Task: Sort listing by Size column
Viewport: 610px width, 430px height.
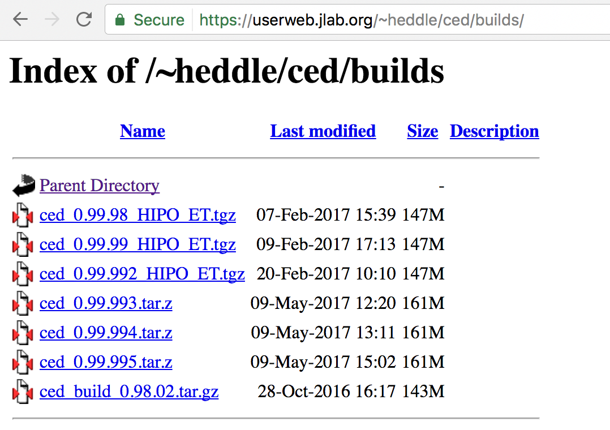Action: 423,131
